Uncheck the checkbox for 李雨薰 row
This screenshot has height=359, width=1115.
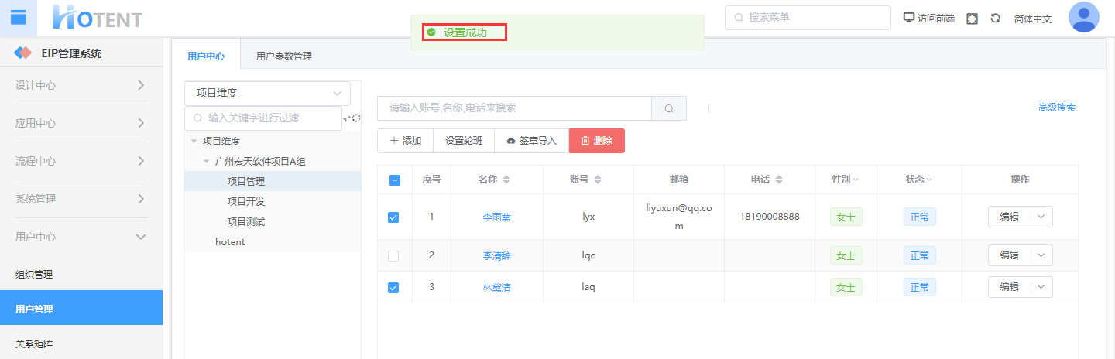pos(393,217)
